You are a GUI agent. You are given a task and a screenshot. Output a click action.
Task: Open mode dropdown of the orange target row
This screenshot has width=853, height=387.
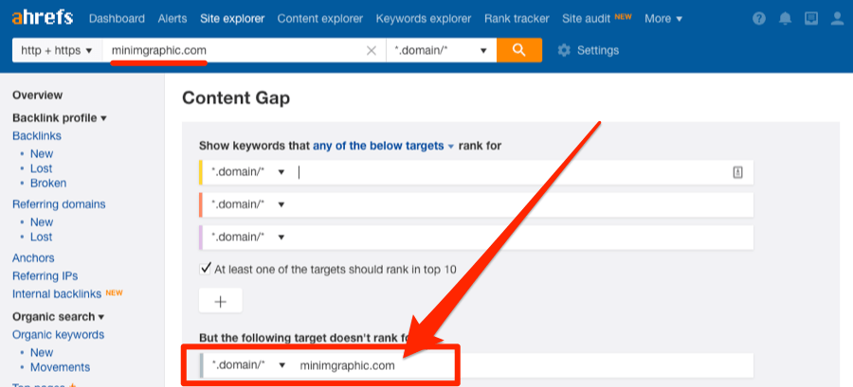(x=247, y=204)
